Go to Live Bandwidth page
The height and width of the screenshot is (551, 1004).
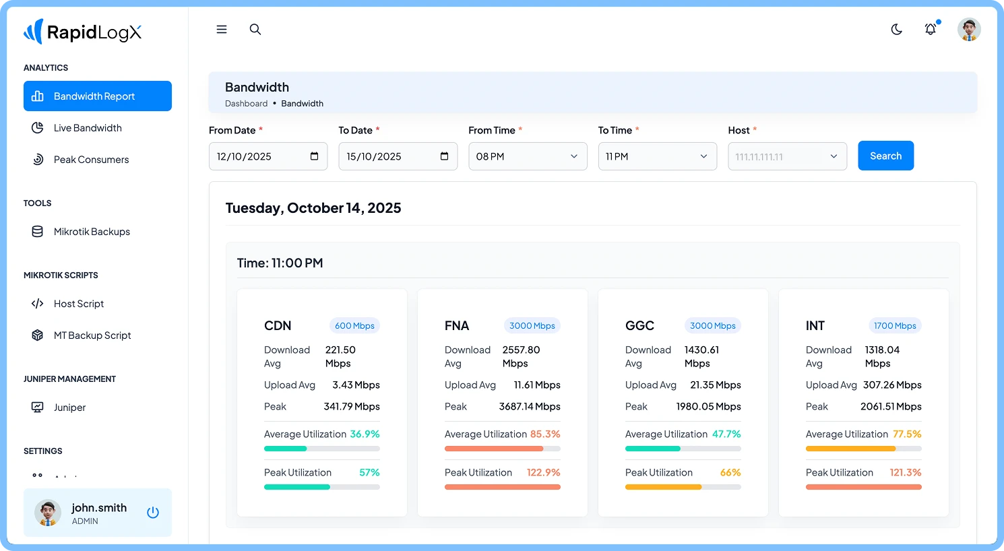coord(88,128)
